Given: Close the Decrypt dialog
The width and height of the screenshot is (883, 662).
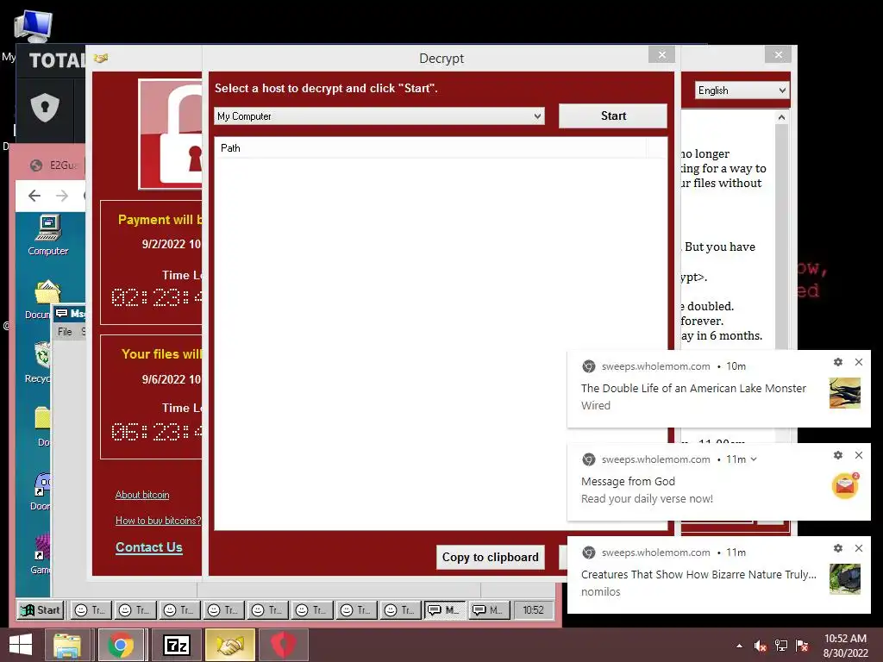Looking at the screenshot, I should (661, 54).
